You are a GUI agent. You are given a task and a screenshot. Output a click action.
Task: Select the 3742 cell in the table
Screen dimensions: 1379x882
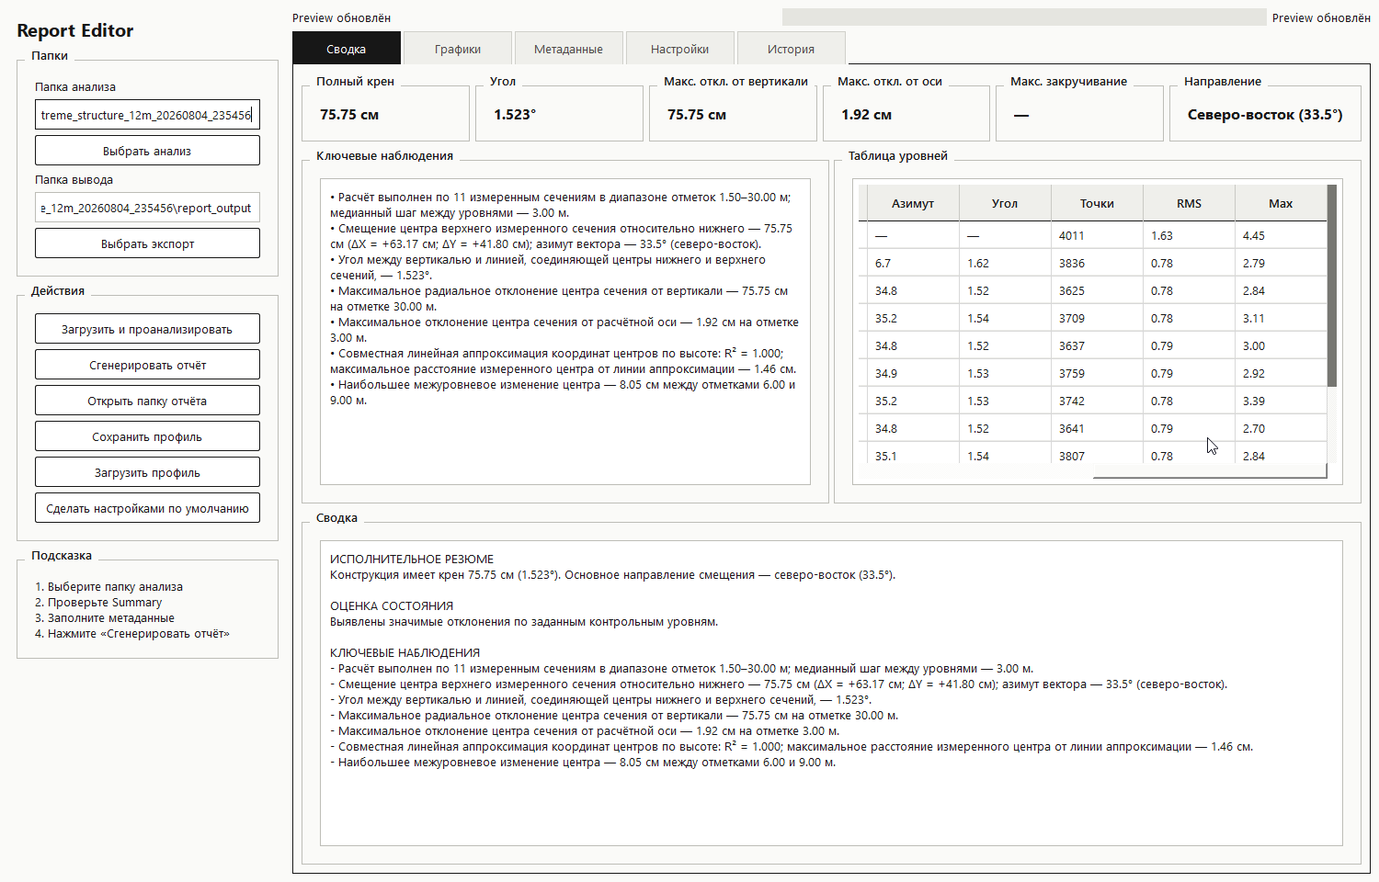pyautogui.click(x=1097, y=401)
